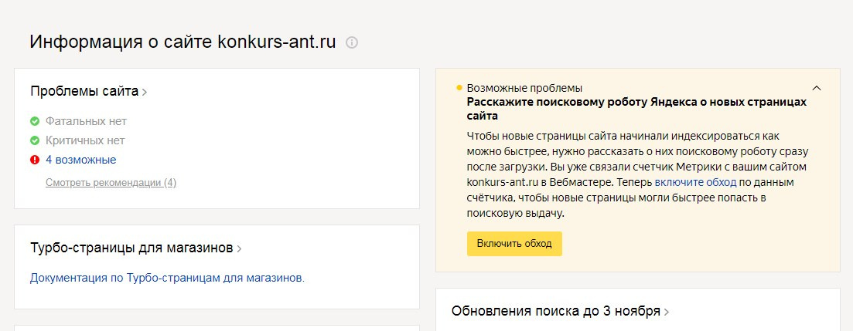Open the Обновления поиска до 3 ноября heading
The width and height of the screenshot is (853, 331).
[x=555, y=312]
